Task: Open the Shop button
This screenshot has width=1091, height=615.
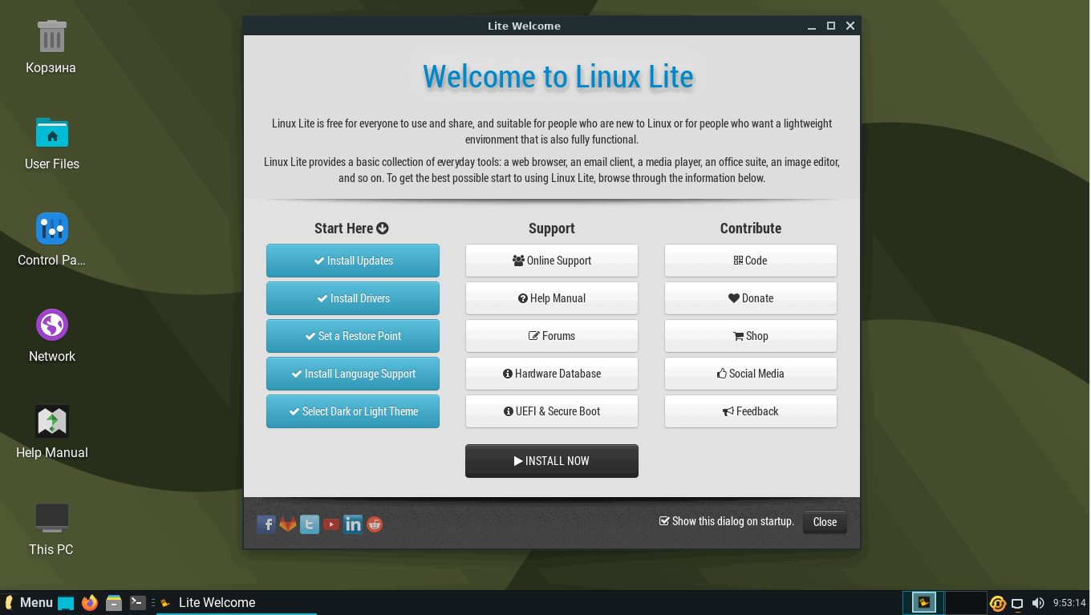Action: (x=751, y=336)
